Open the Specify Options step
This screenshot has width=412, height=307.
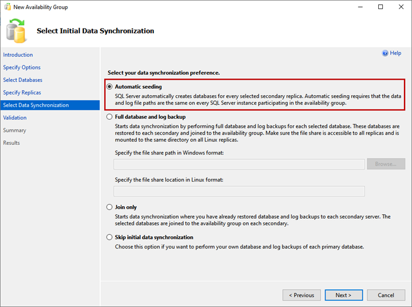click(22, 68)
